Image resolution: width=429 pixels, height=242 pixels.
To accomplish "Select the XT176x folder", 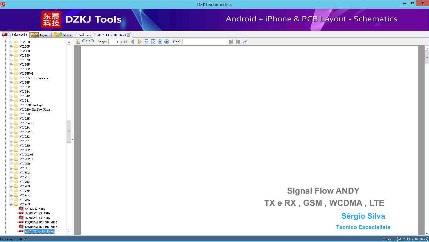I will (25, 195).
